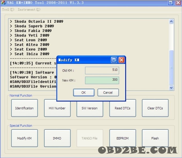Open the Flash function
This screenshot has height=158, width=182.
(155, 138)
